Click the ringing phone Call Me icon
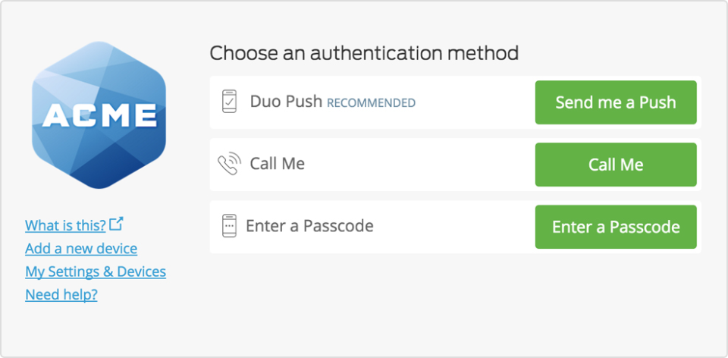 [x=228, y=164]
